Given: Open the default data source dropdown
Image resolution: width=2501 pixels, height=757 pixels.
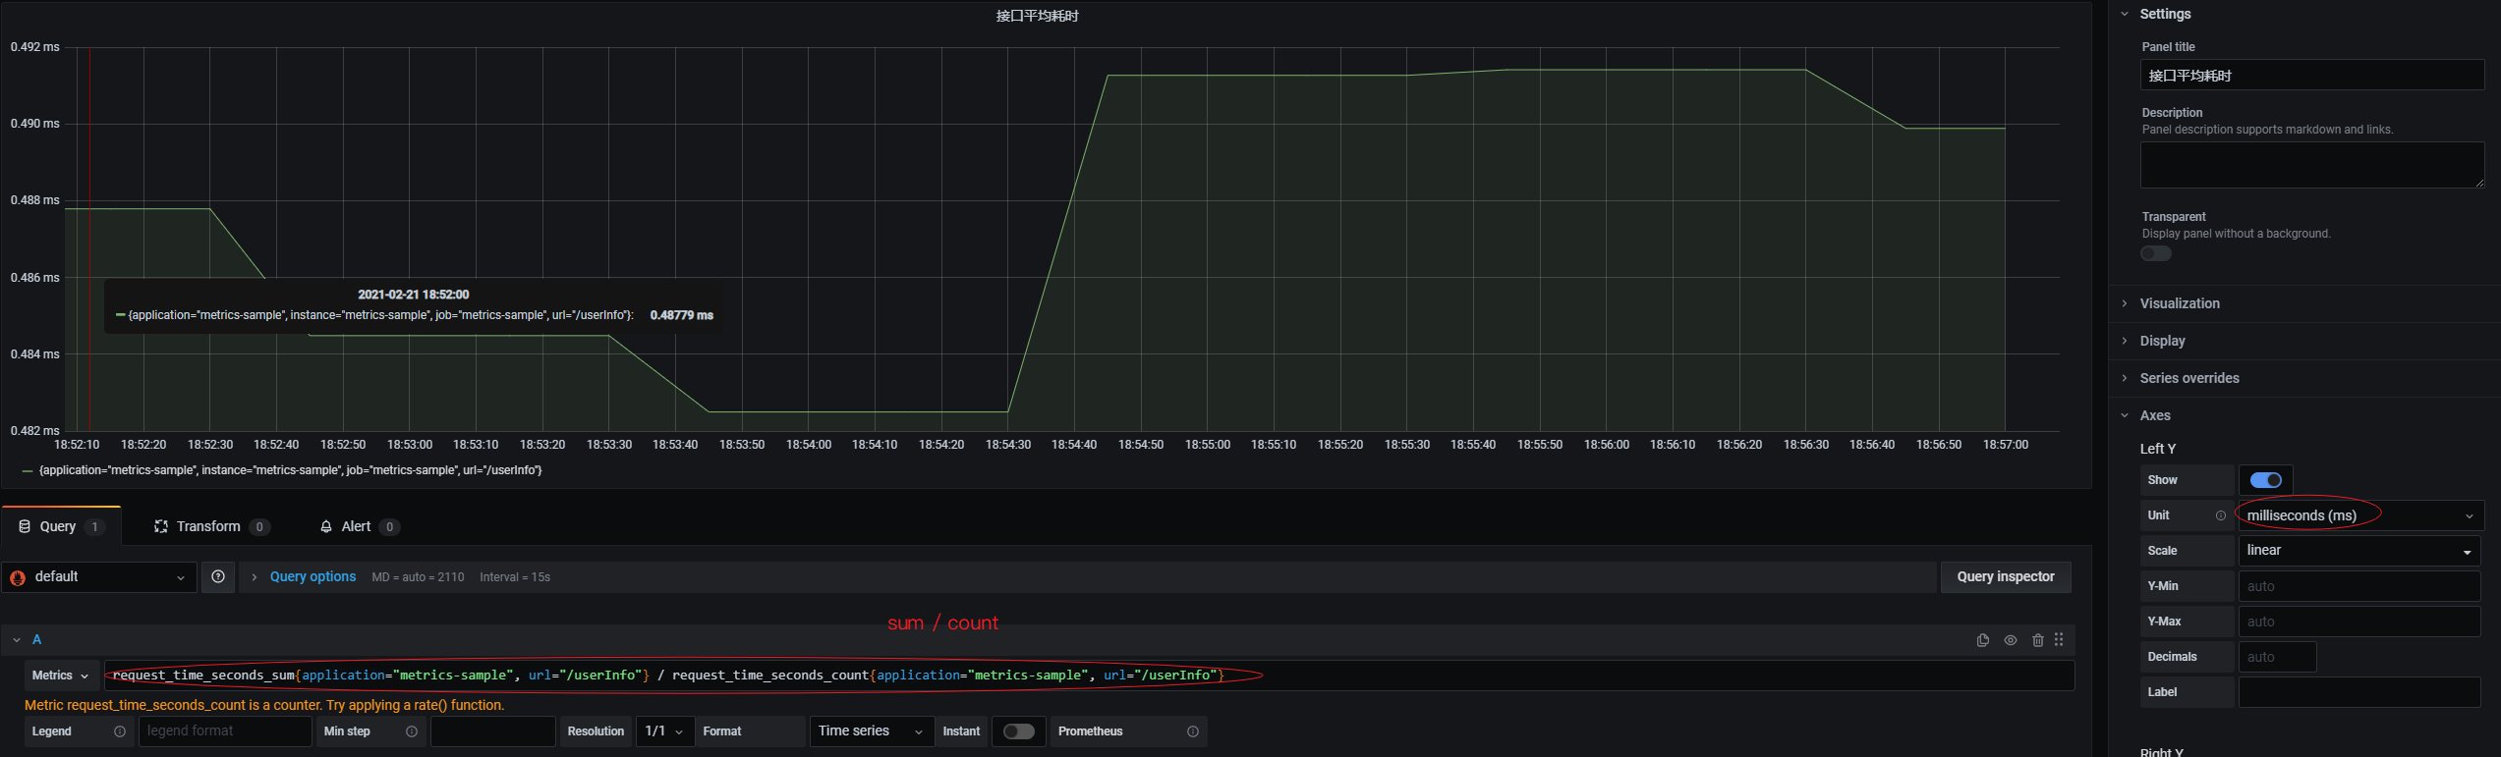Looking at the screenshot, I should tap(98, 576).
